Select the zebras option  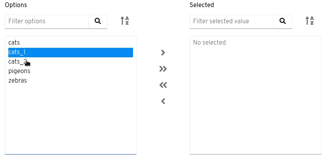tap(70, 81)
